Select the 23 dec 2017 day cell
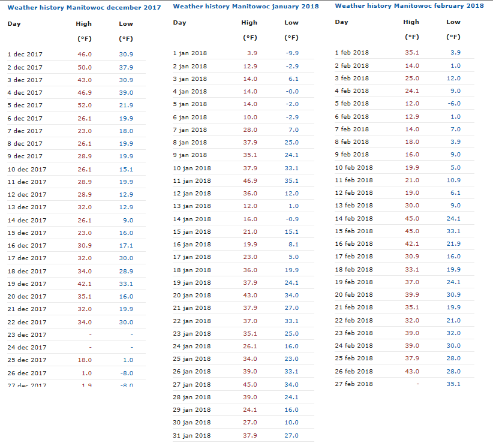The width and height of the screenshot is (493, 446). tap(27, 334)
